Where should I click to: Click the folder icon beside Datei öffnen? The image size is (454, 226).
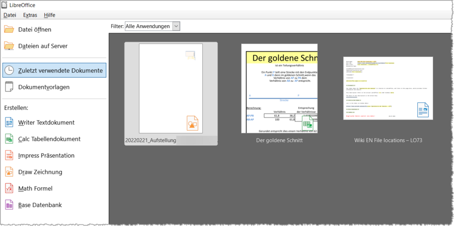(x=9, y=30)
